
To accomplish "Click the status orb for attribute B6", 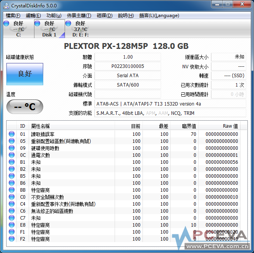I will pyautogui.click(x=12, y=183).
